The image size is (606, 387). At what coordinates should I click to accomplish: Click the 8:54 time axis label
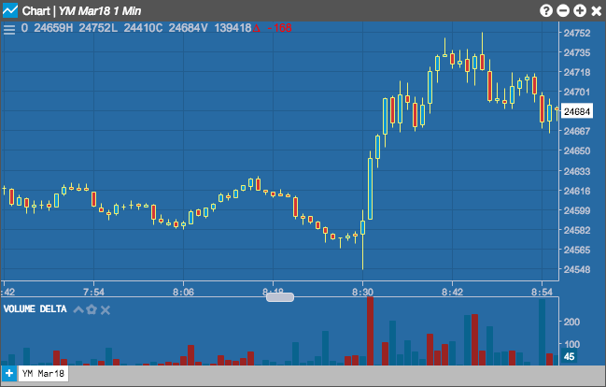pyautogui.click(x=542, y=292)
